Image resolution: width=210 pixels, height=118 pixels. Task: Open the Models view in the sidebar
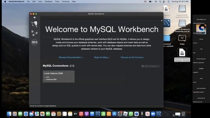(x=34, y=33)
